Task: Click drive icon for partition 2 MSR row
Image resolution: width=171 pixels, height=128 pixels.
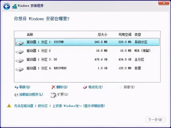Action: 20,51
